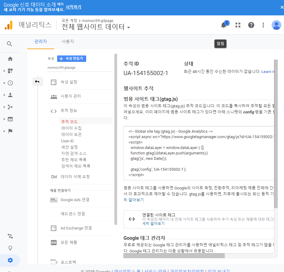Expand the Acquisition sidebar arrow
Screen dimensions: 284x272
[4, 107]
